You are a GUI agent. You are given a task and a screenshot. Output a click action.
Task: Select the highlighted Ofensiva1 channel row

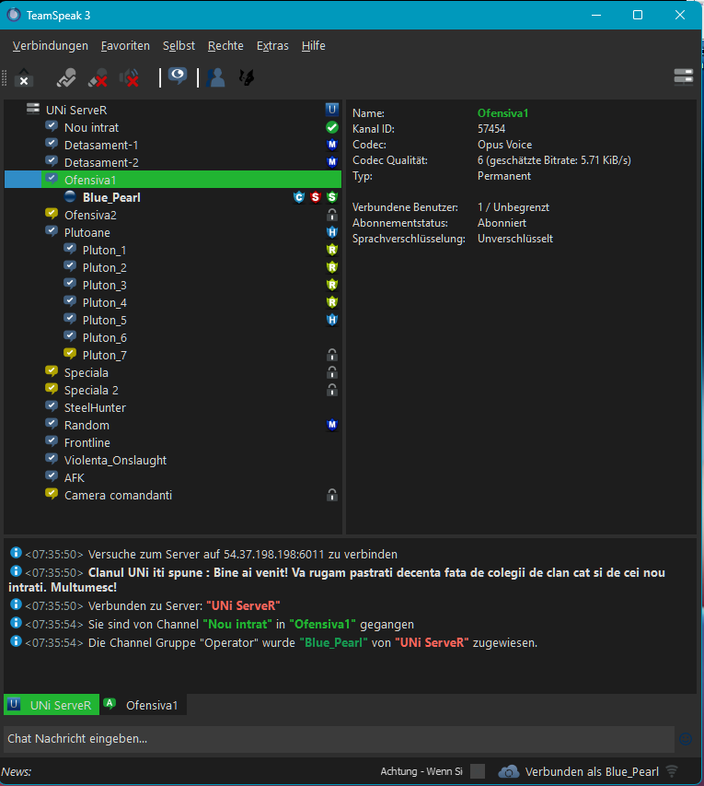coord(173,180)
